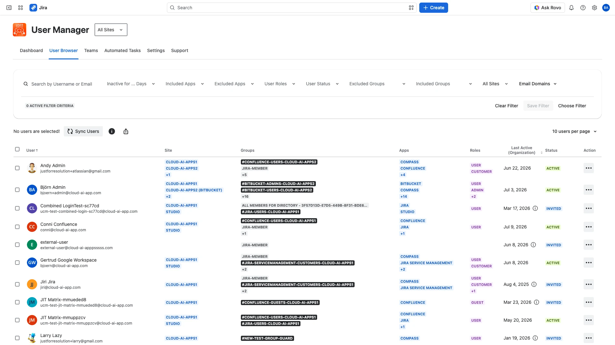Open the Automated Tasks tab
Viewport: 615px width, 345px height.
[122, 50]
